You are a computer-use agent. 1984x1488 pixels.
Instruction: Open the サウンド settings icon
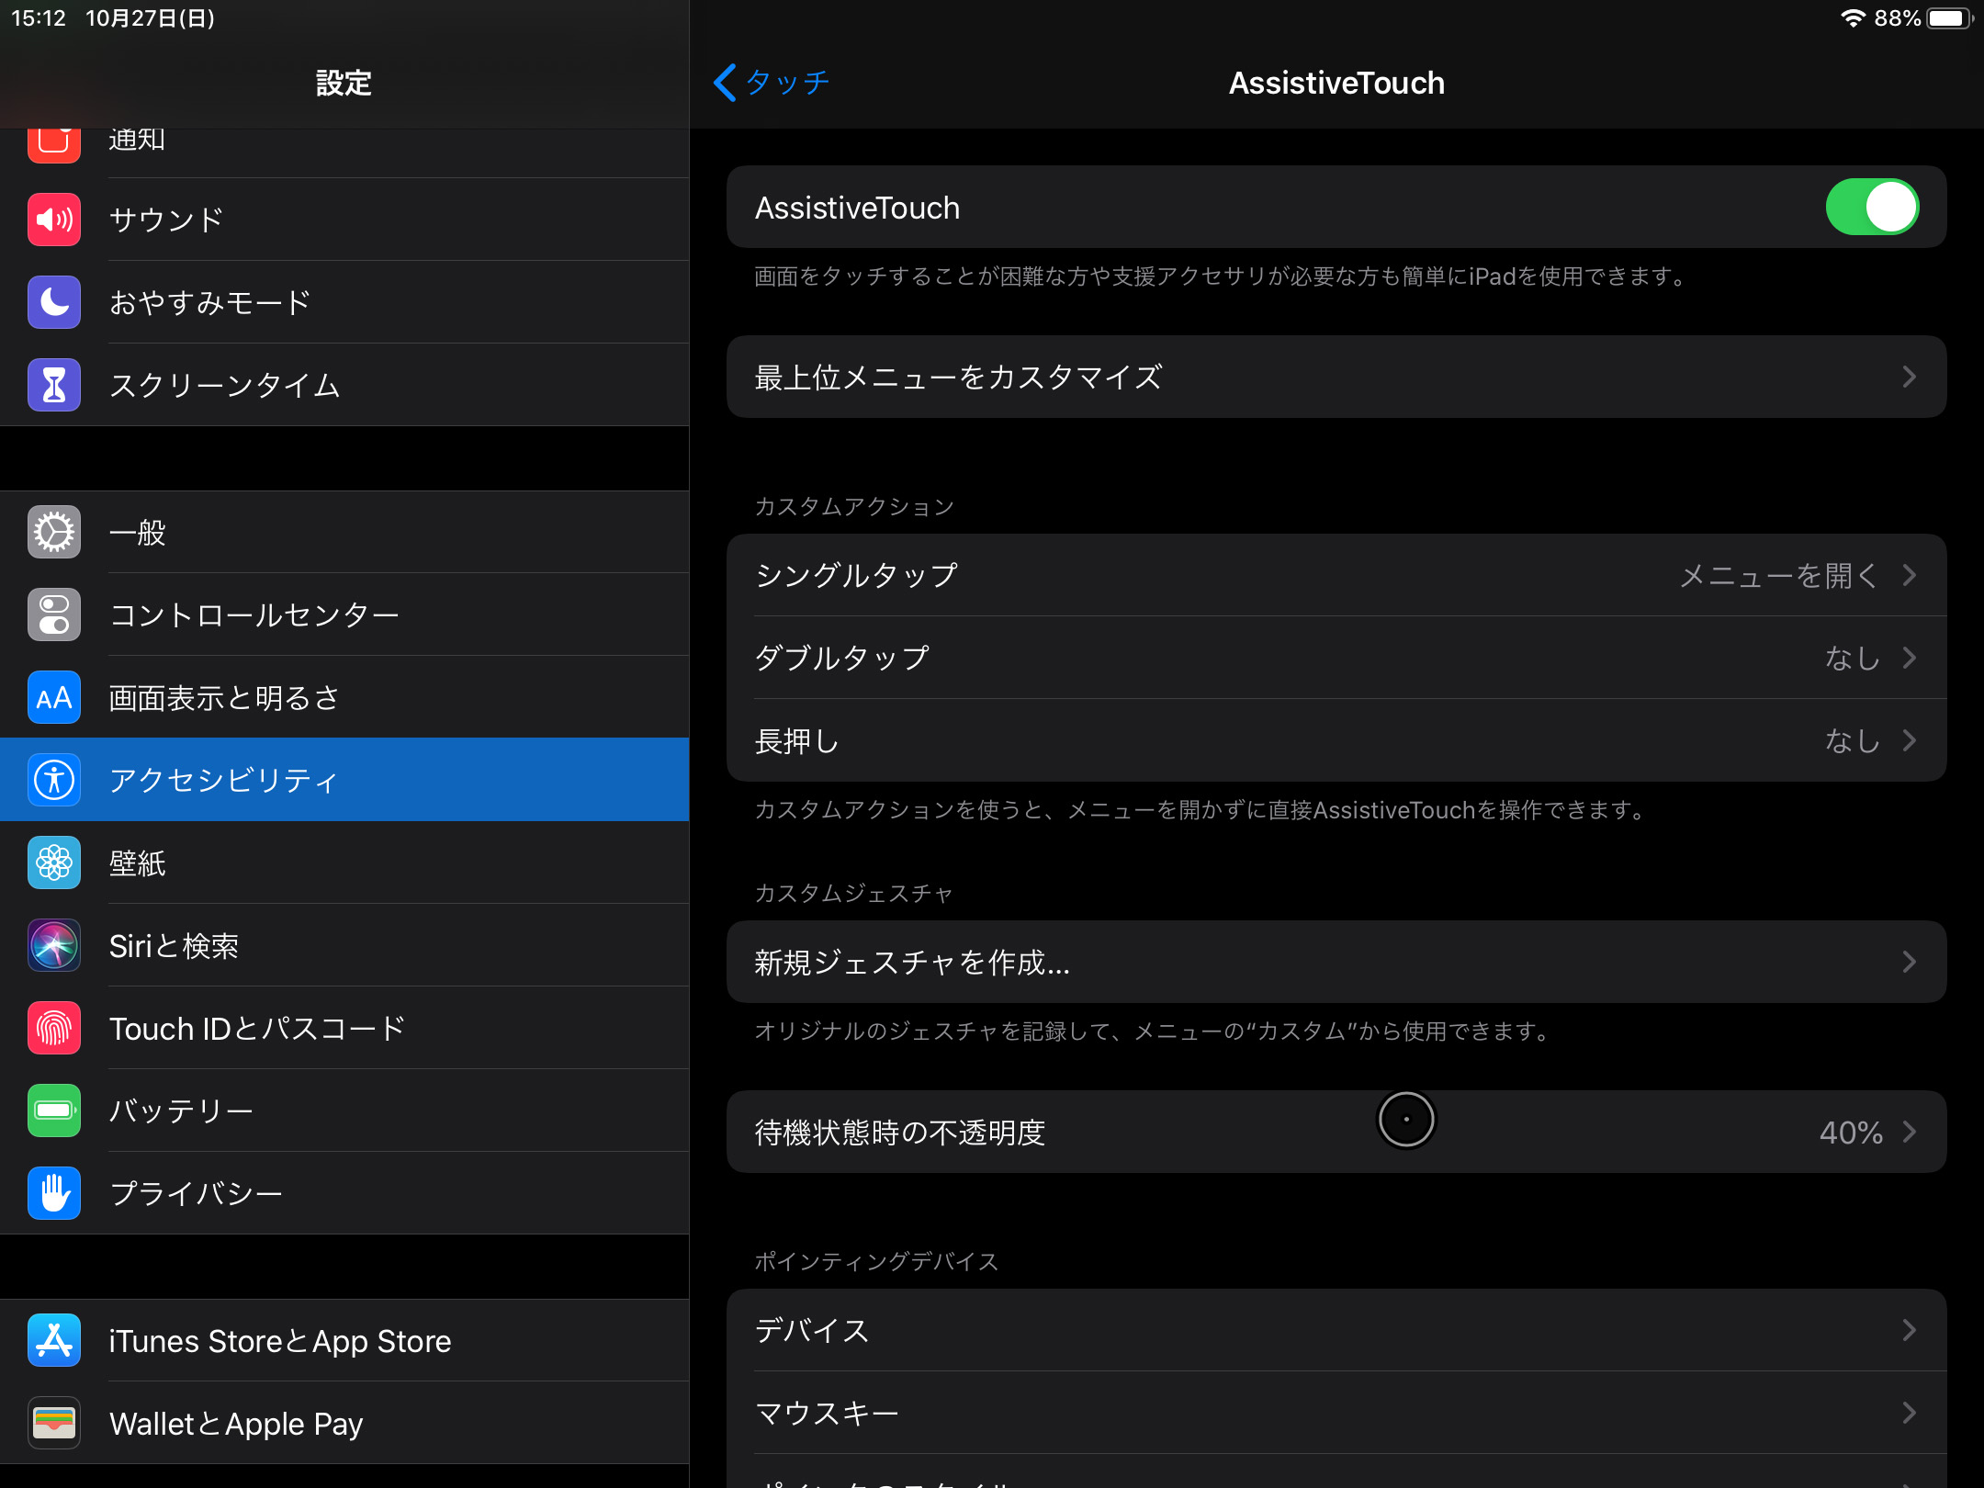53,219
